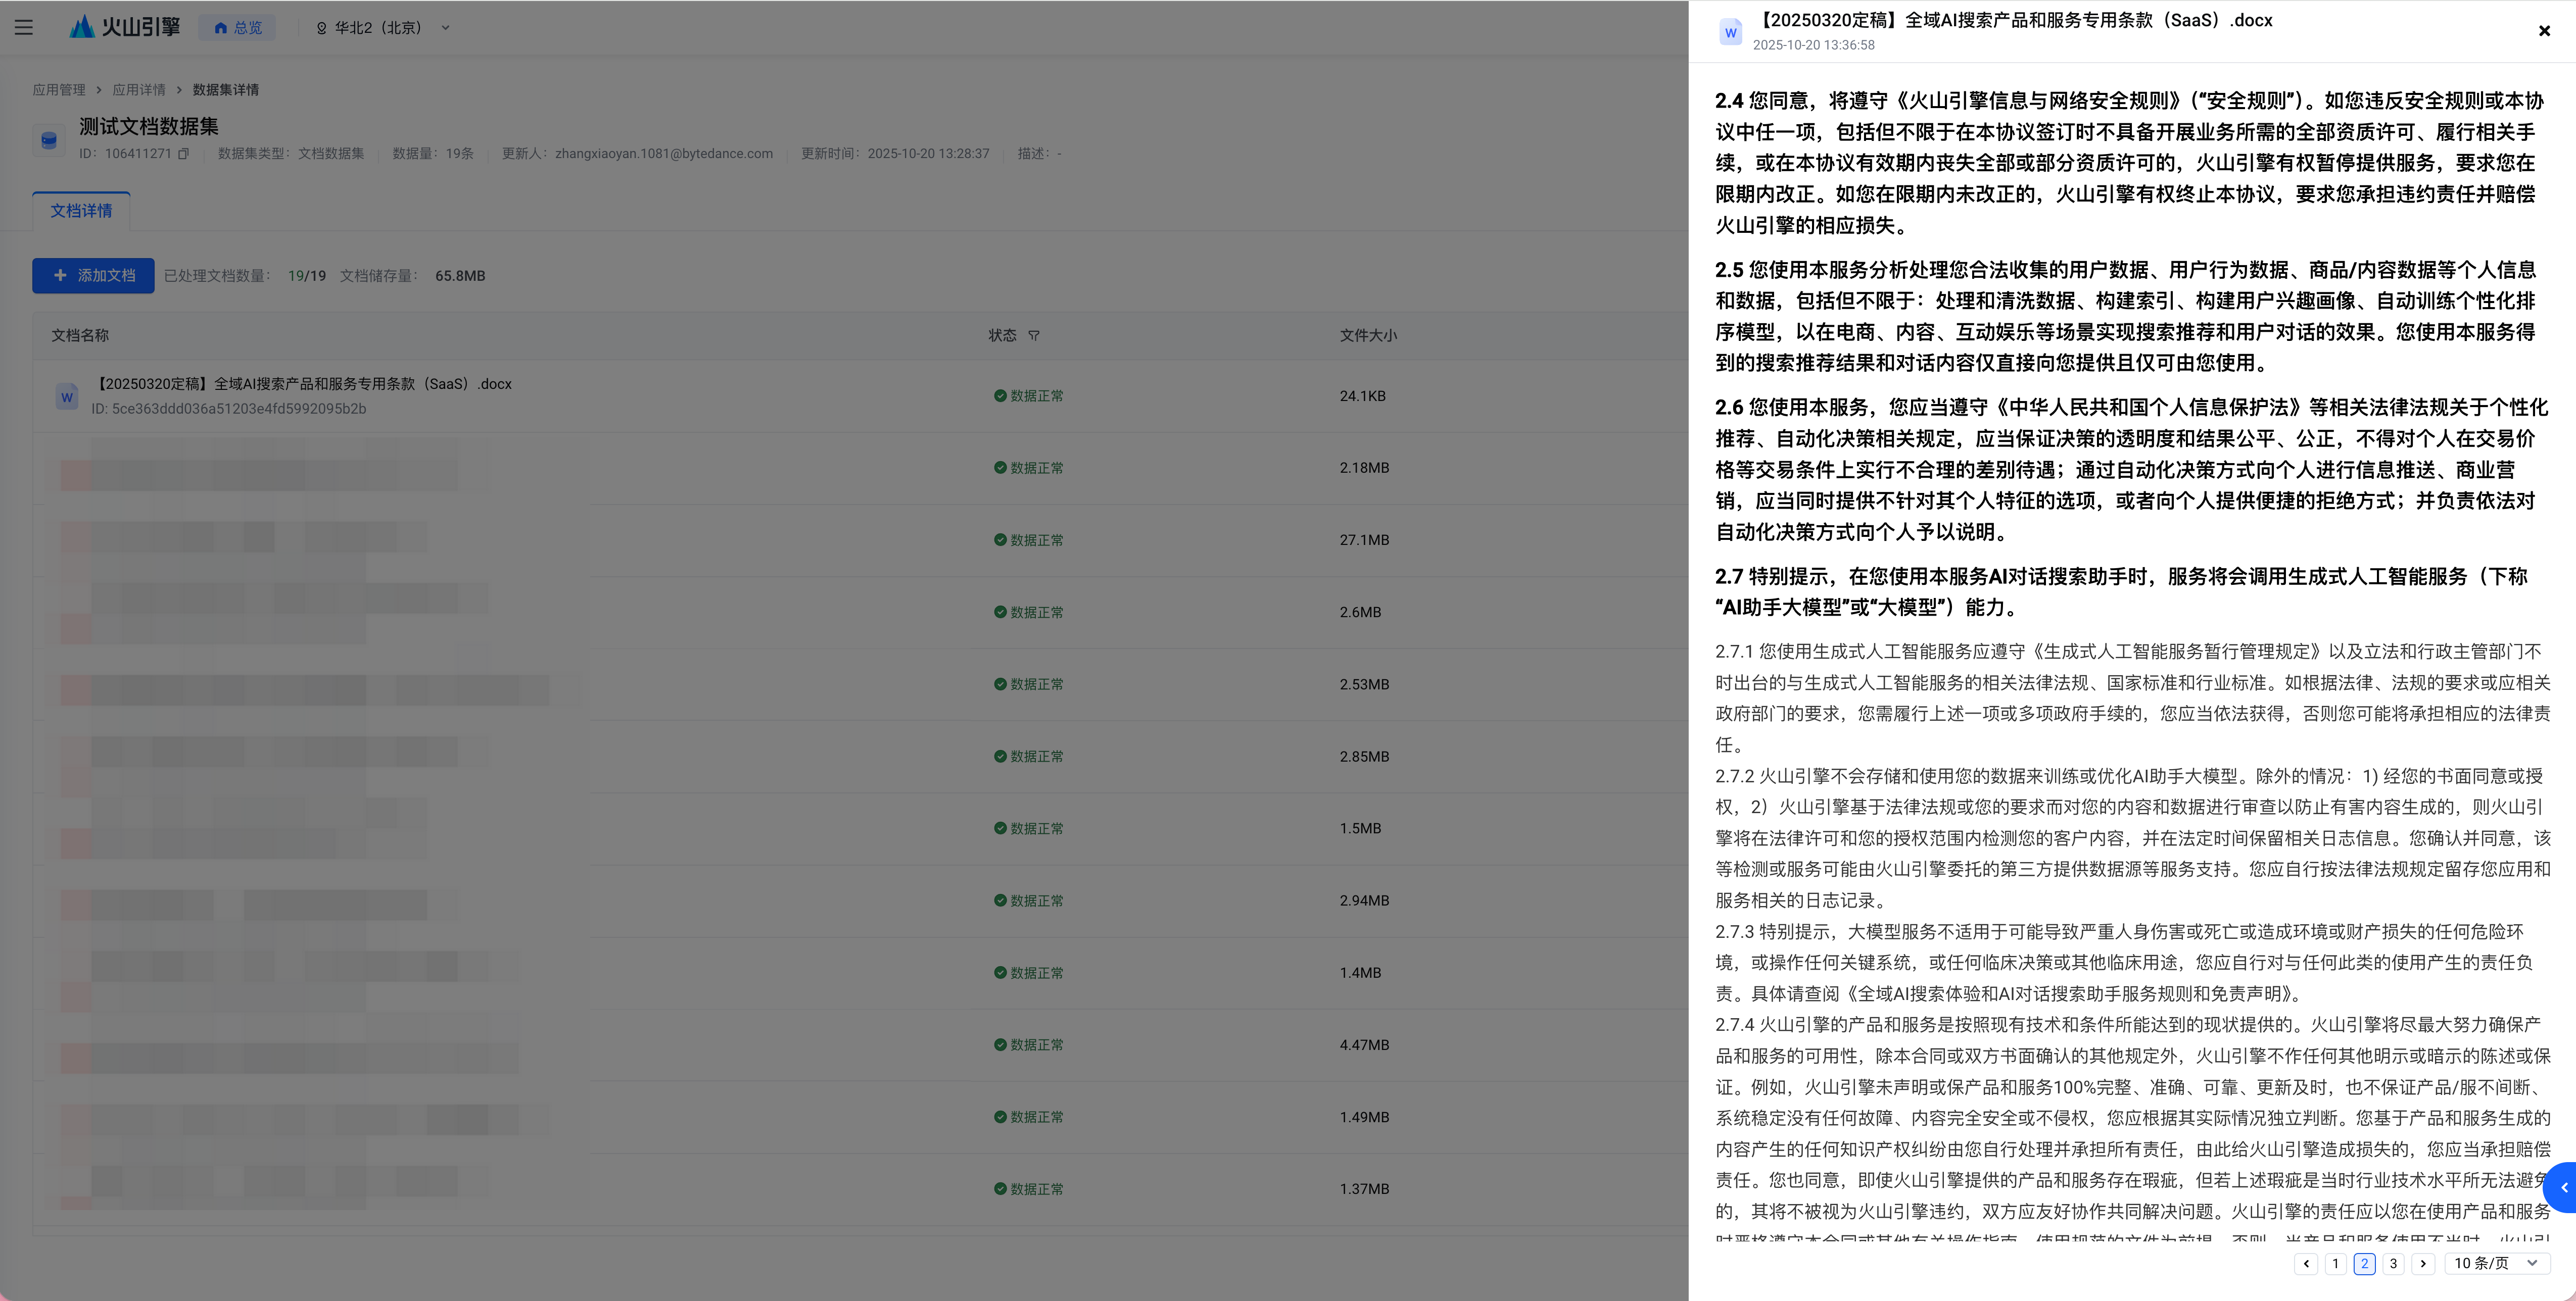Viewport: 2576px width, 1301px height.
Task: Select the 文档详情 tab
Action: pos(81,211)
